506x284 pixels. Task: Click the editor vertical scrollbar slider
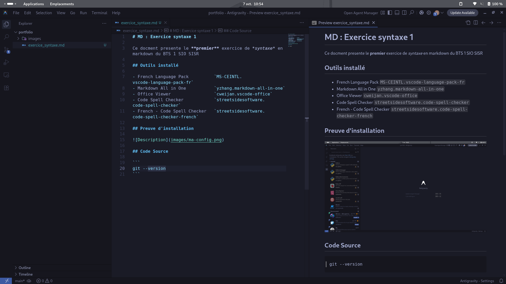[307, 112]
